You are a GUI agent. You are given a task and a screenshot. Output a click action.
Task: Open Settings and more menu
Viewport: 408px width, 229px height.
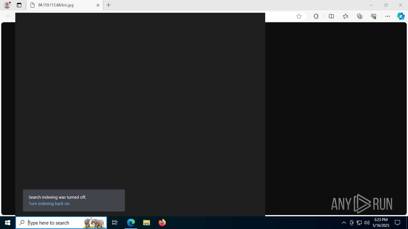tap(388, 16)
